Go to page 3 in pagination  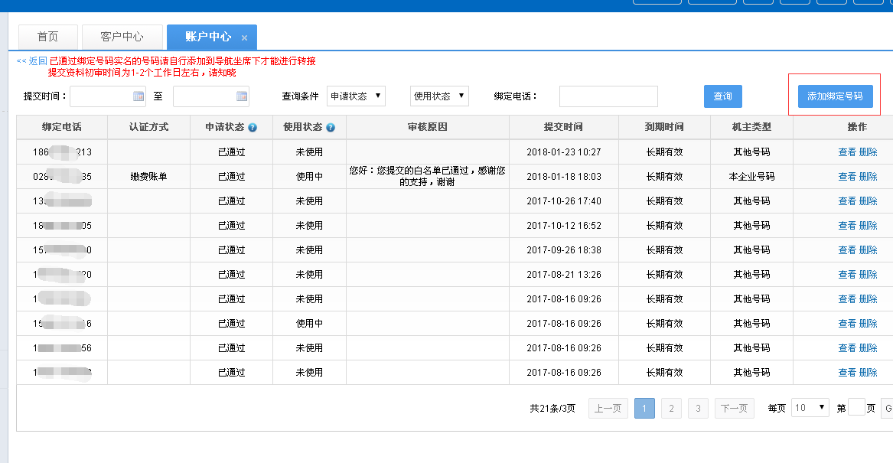tap(697, 409)
